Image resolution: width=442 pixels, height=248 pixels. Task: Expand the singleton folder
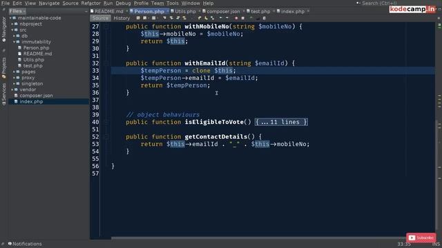pos(14,84)
